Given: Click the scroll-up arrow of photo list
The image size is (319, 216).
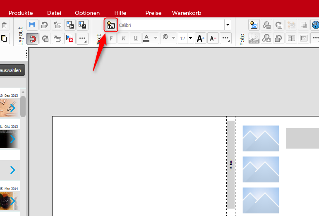Looking at the screenshot, I should pyautogui.click(x=23, y=92).
